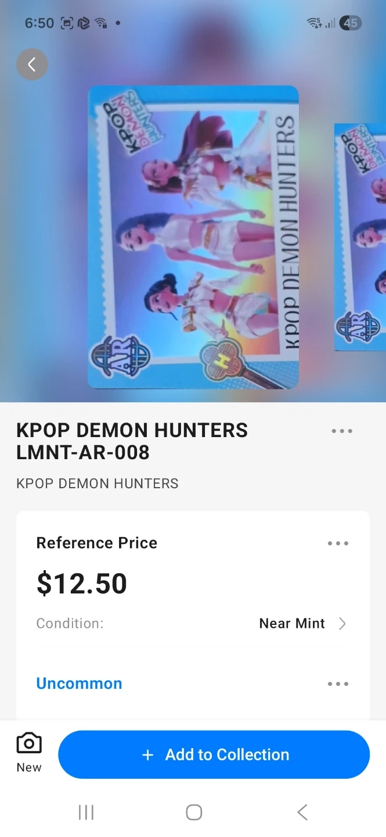The height and width of the screenshot is (837, 386).
Task: Open the Condition selector row
Action: 193,624
